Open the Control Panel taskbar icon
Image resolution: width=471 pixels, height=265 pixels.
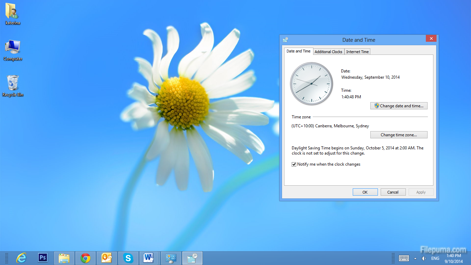coord(171,258)
